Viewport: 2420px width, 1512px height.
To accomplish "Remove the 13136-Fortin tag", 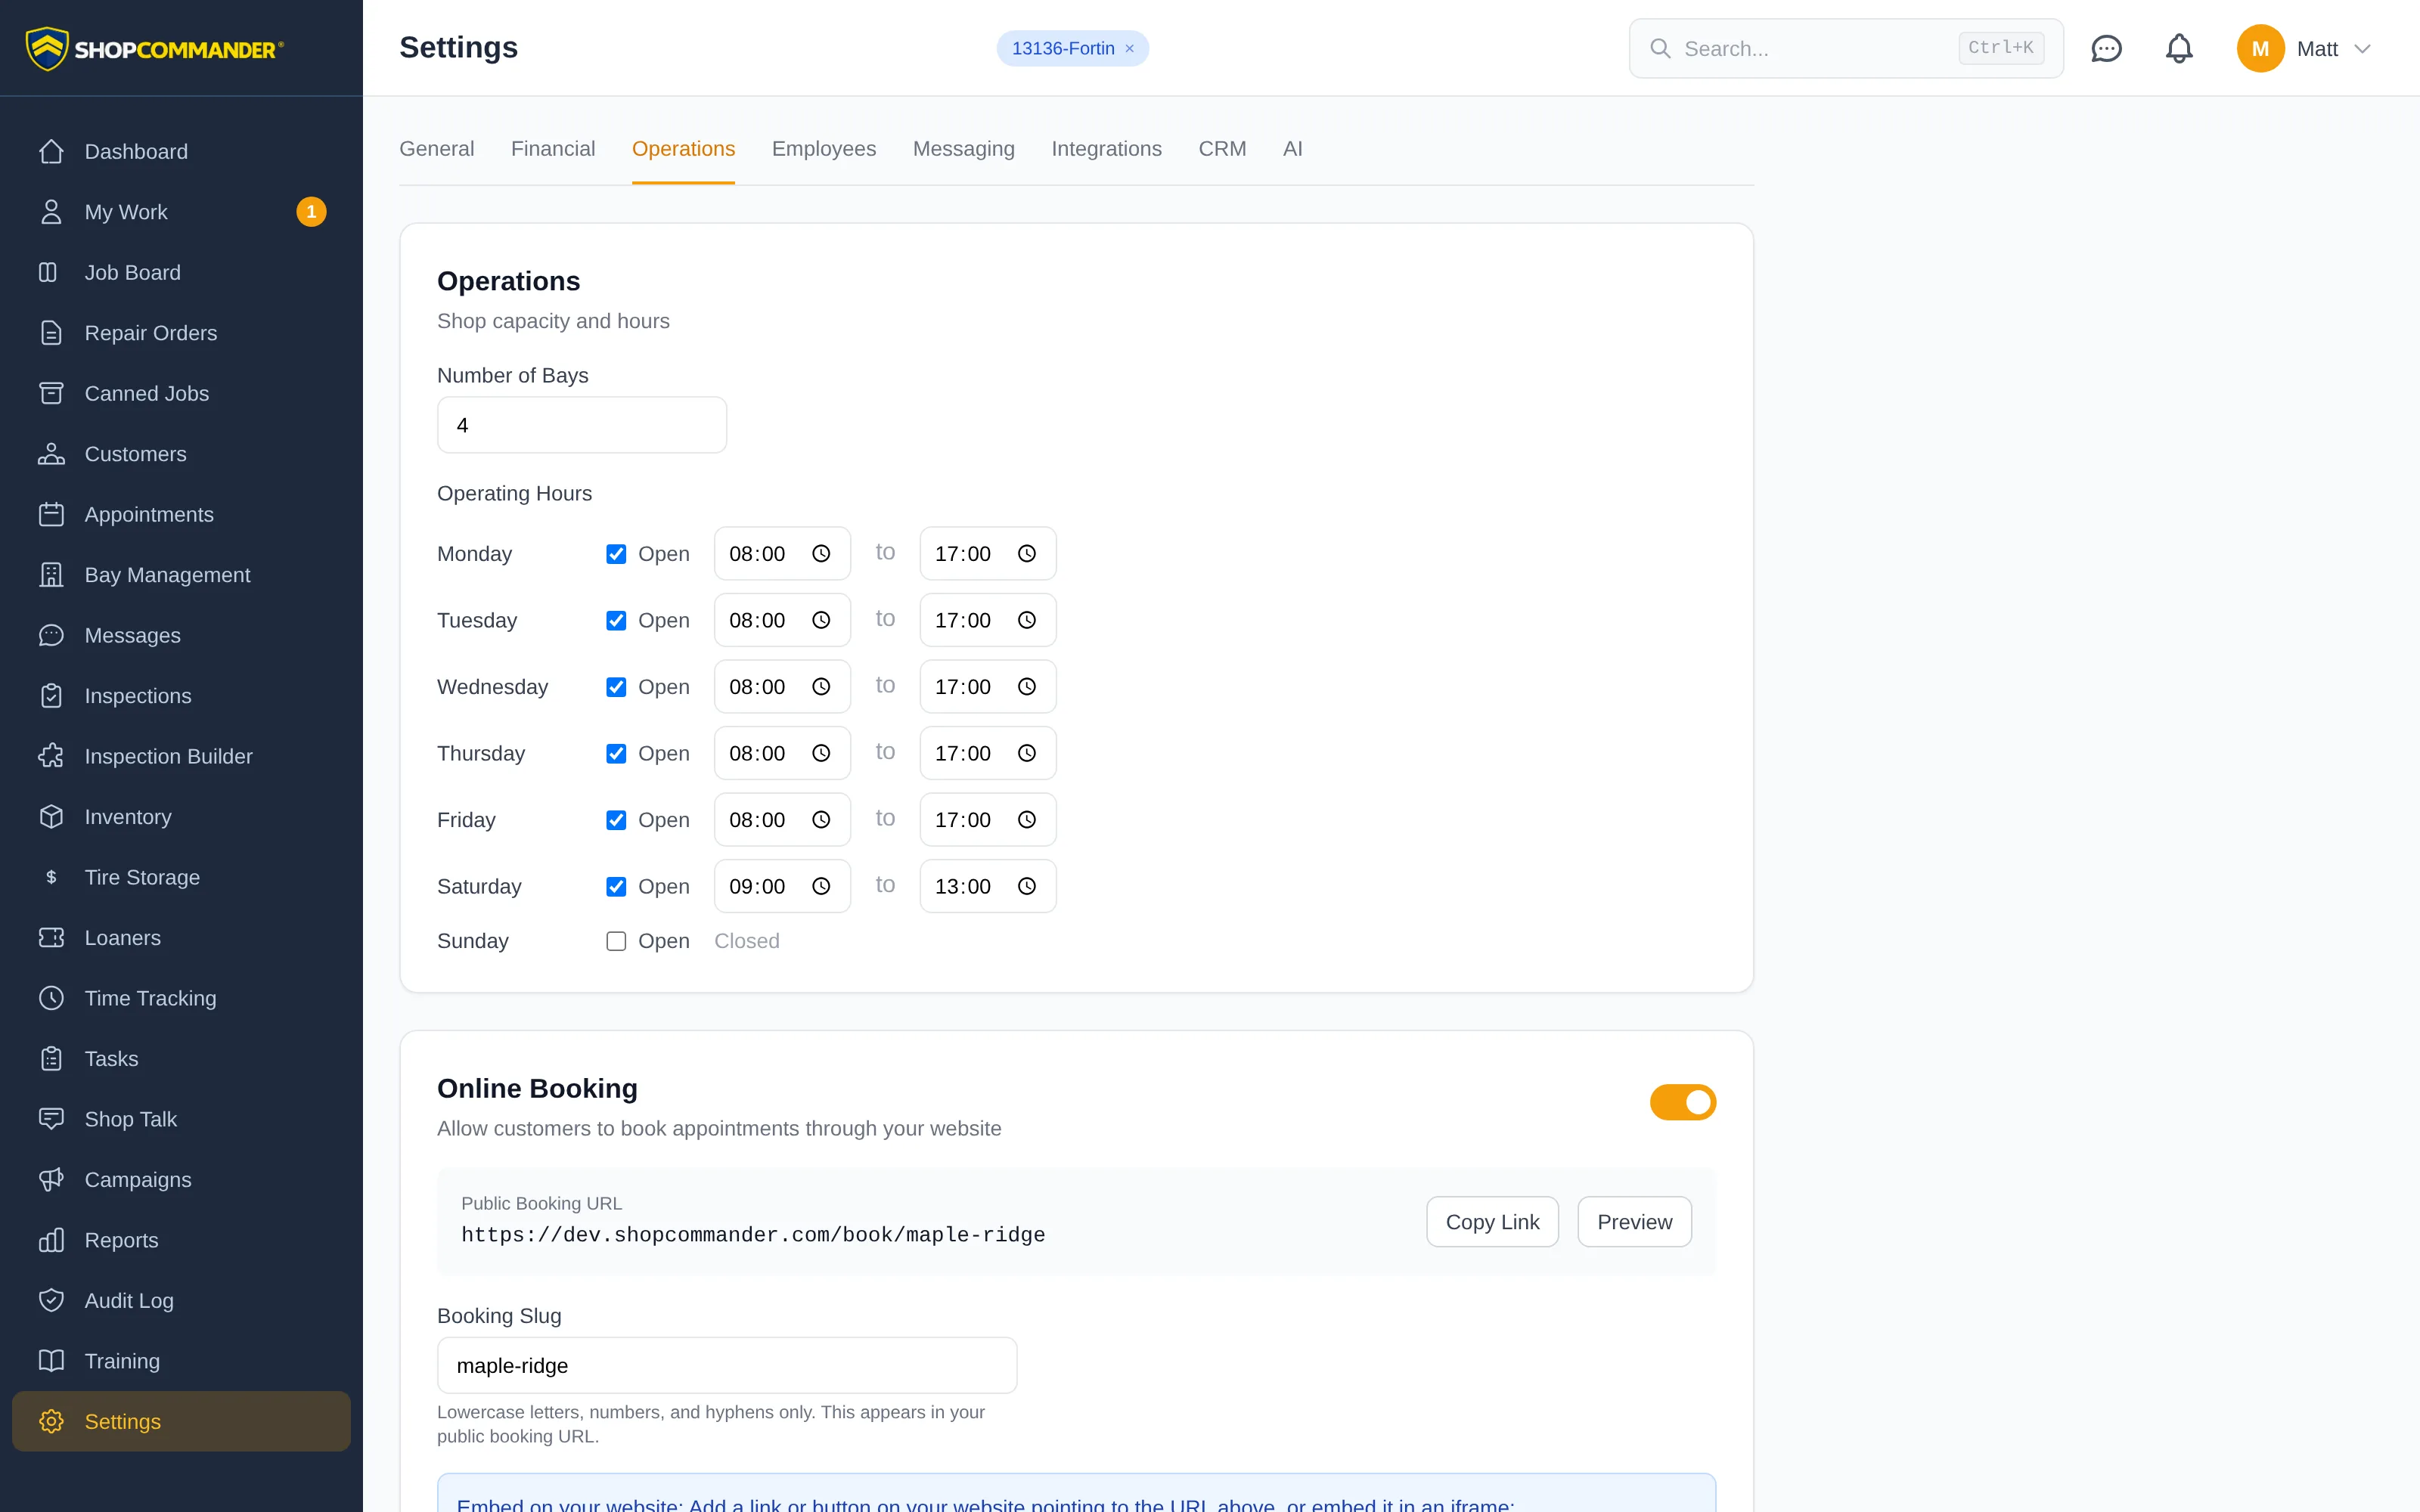I will coord(1130,49).
